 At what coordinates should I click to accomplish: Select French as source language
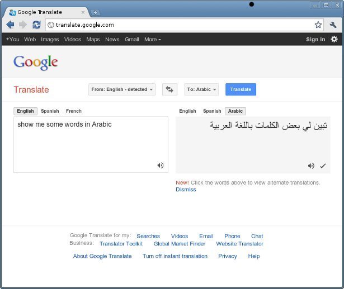click(73, 111)
